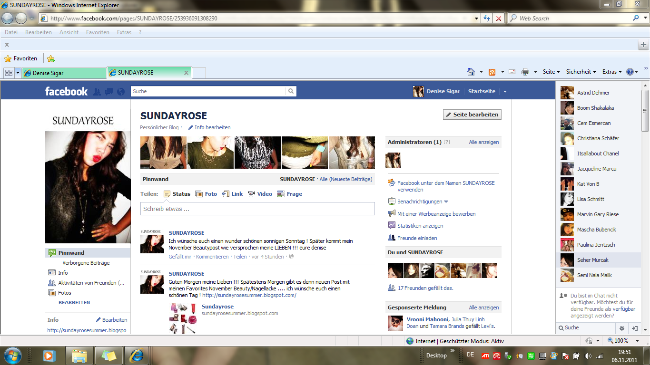Click the IE home page icon
The width and height of the screenshot is (650, 365).
(471, 72)
